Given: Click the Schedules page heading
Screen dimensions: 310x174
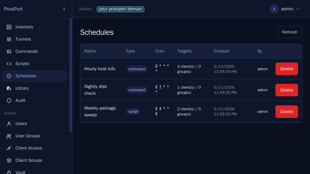Looking at the screenshot, I should click(97, 32).
